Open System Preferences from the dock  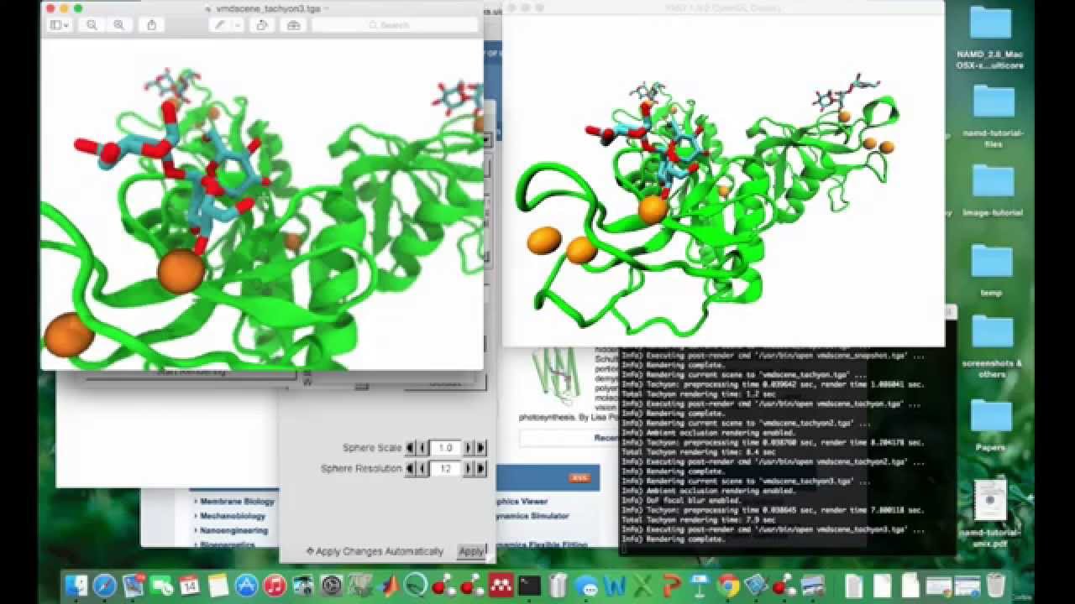(x=332, y=585)
